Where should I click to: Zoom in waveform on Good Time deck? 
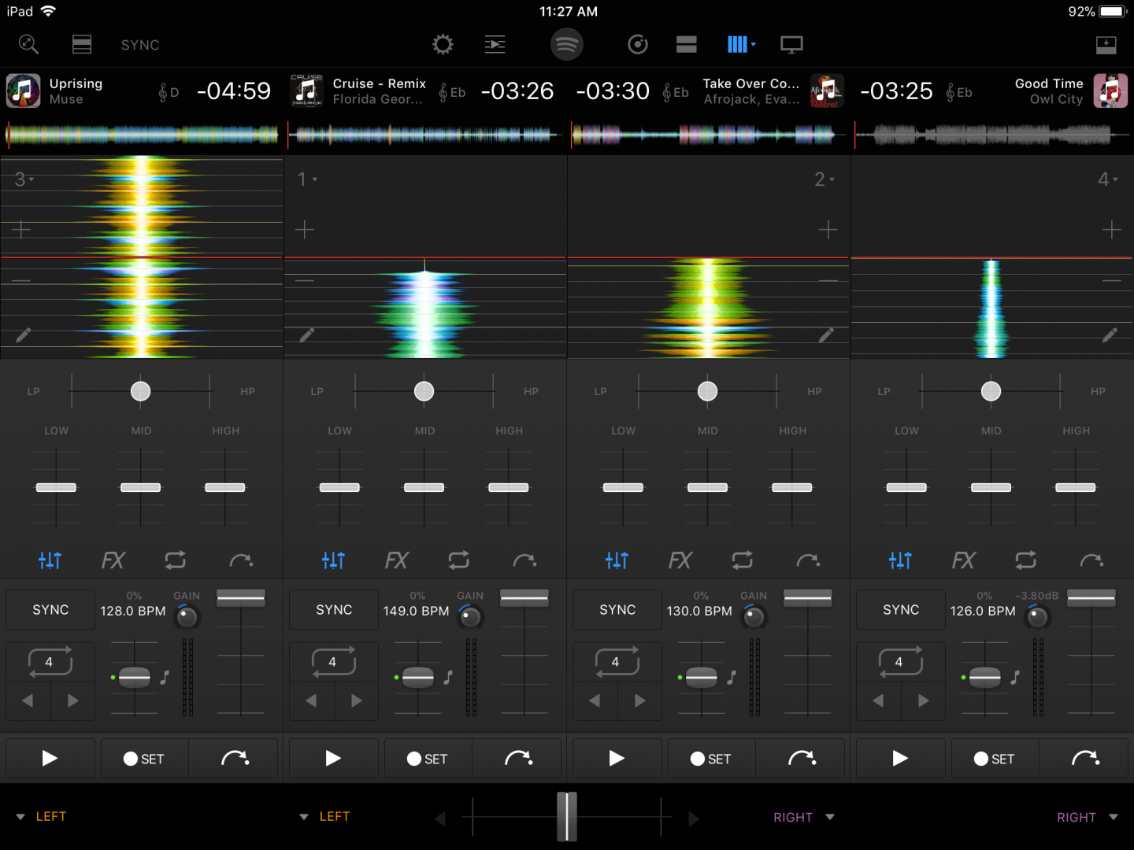click(x=1112, y=230)
